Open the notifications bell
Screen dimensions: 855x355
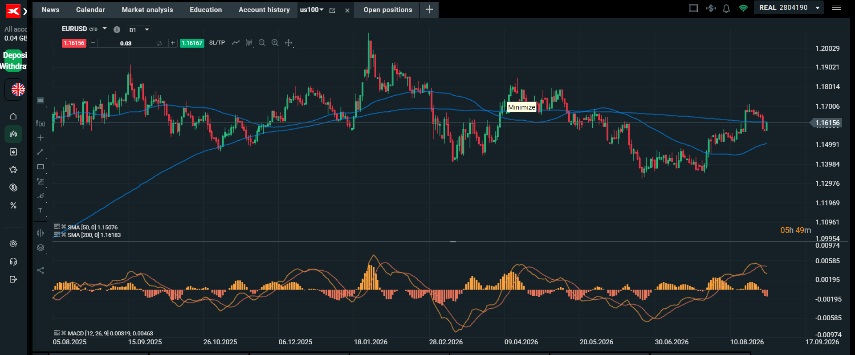[x=726, y=8]
